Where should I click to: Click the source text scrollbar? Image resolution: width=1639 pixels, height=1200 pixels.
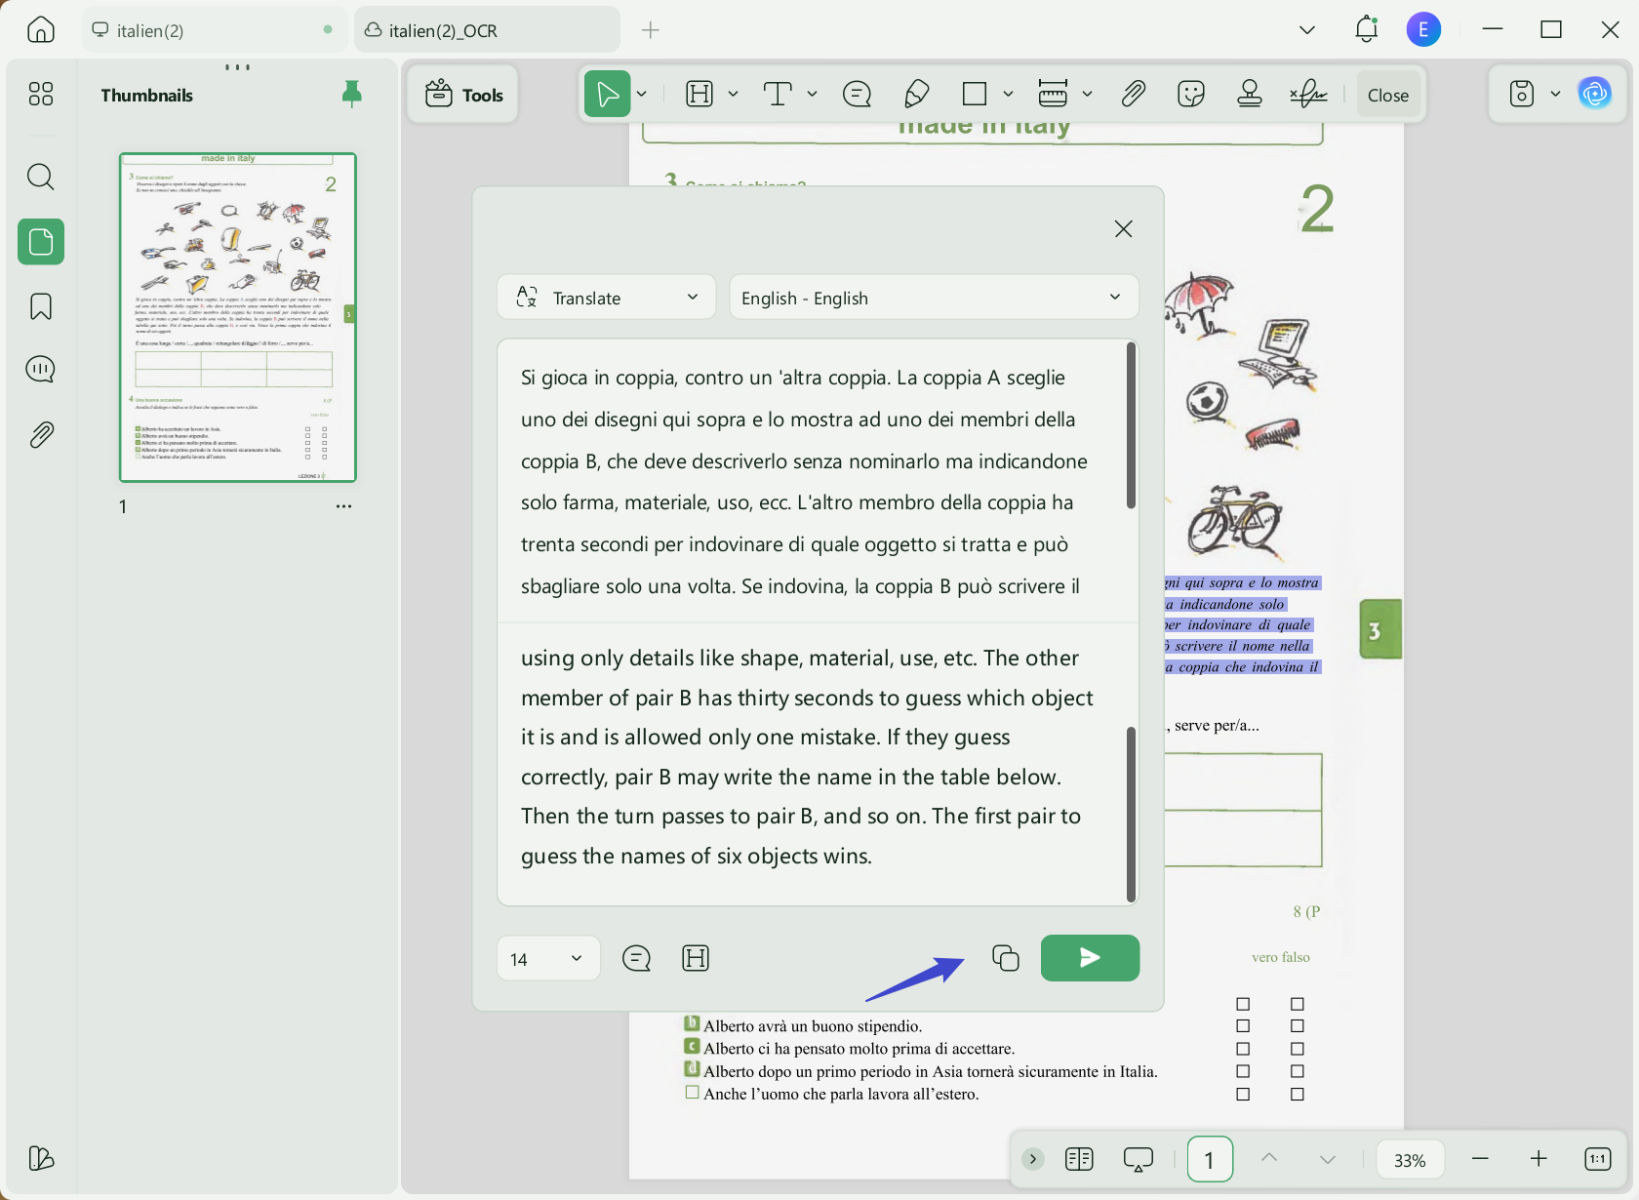coord(1131,425)
